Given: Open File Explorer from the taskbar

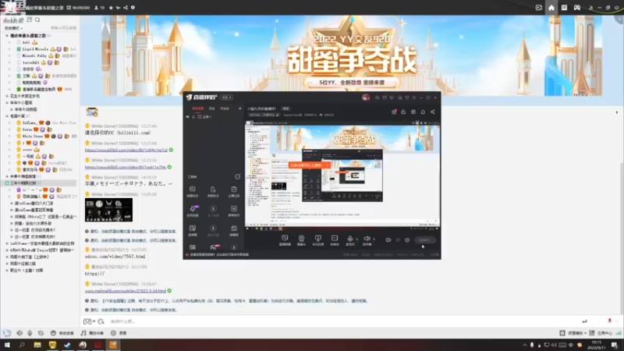Looking at the screenshot, I should (37, 345).
